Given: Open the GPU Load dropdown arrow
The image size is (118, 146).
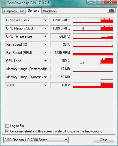Looking at the screenshot, I should click(45, 61).
